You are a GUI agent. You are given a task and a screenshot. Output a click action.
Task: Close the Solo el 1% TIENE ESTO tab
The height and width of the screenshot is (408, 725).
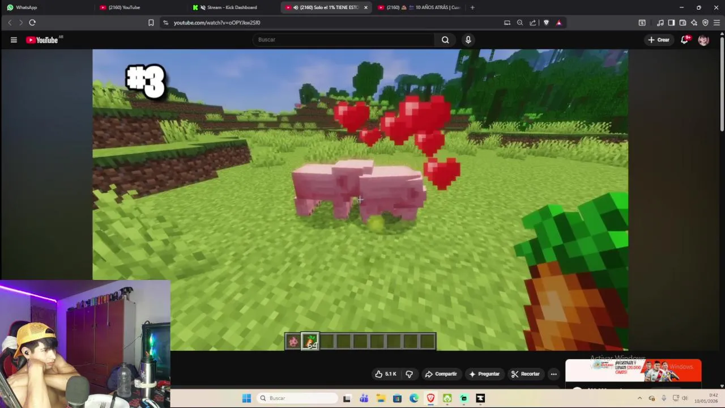[366, 7]
